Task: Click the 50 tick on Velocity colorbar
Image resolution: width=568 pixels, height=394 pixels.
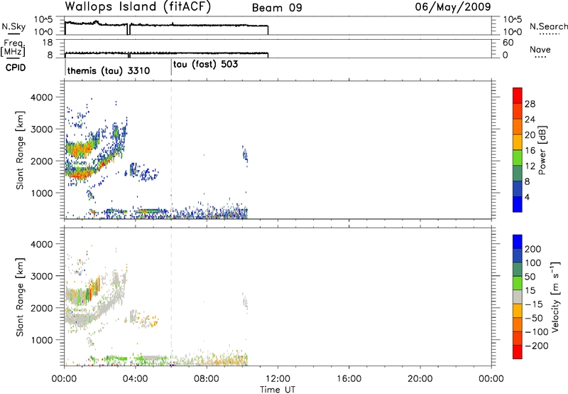Action: coord(530,277)
